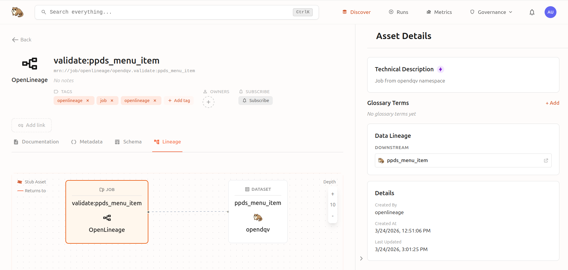This screenshot has width=568, height=270.
Task: Click the Returns to legend entry
Action: [x=32, y=191]
